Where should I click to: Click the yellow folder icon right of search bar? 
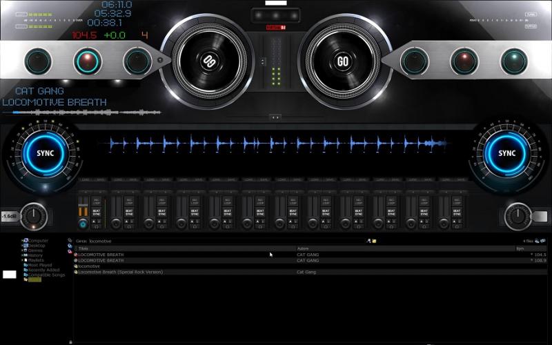374,241
